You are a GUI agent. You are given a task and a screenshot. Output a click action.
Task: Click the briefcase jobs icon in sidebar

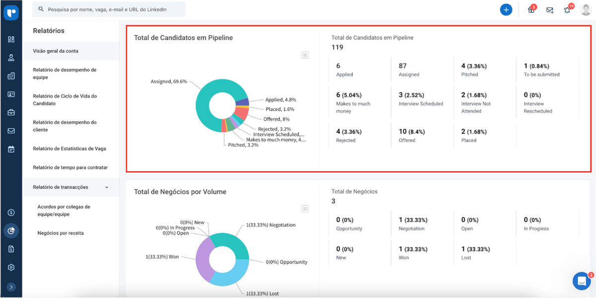(x=11, y=113)
